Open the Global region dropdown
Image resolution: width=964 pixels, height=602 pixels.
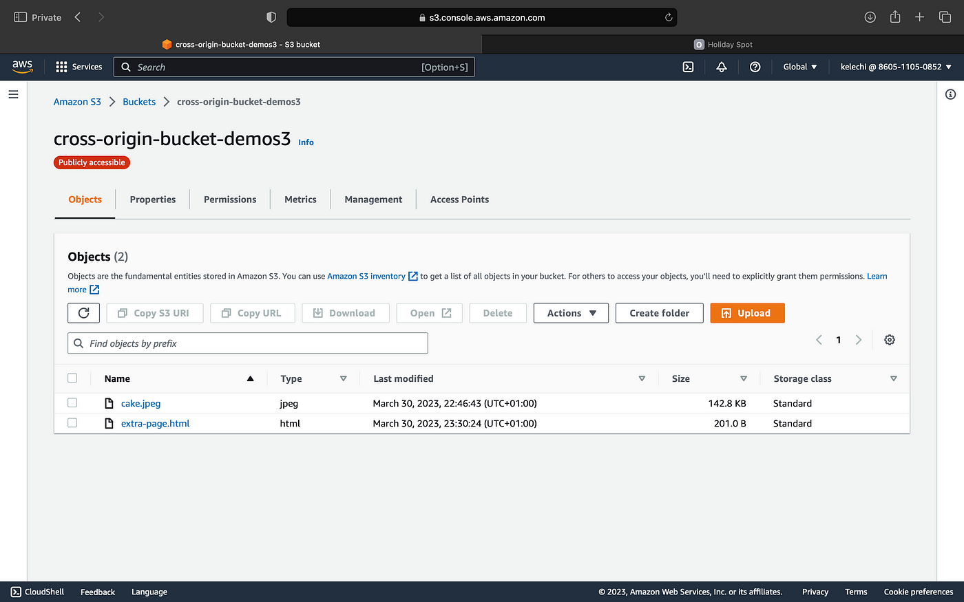[800, 67]
